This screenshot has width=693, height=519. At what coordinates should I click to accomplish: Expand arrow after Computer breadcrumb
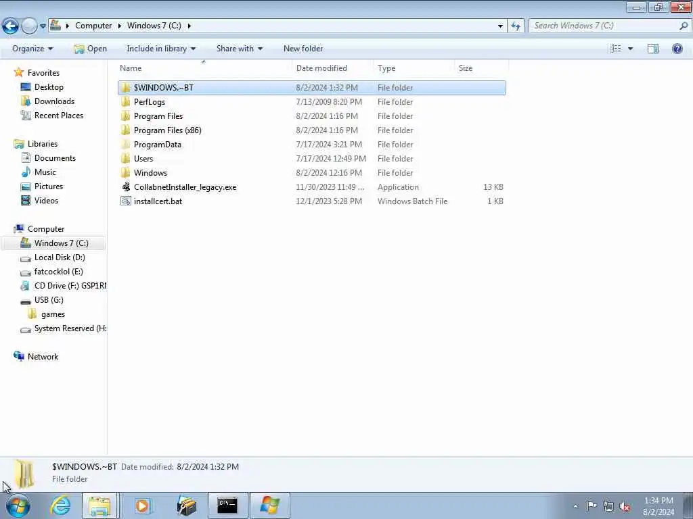119,26
